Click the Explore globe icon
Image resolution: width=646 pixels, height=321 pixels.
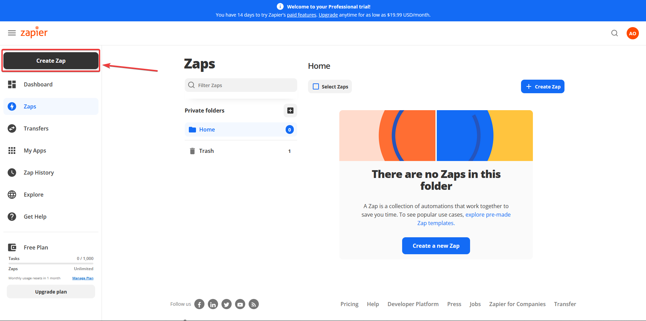(x=12, y=195)
